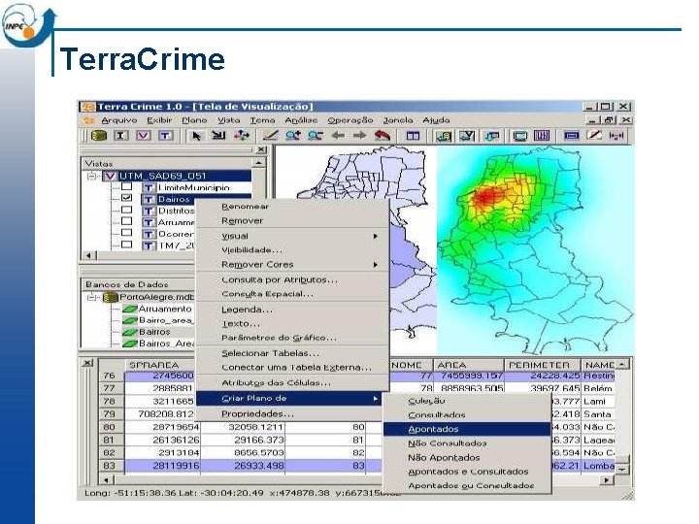Viewport: 699px width, 524px height.
Task: Click the TerraCrime icon beside Arquivo menu
Action: coord(88,120)
